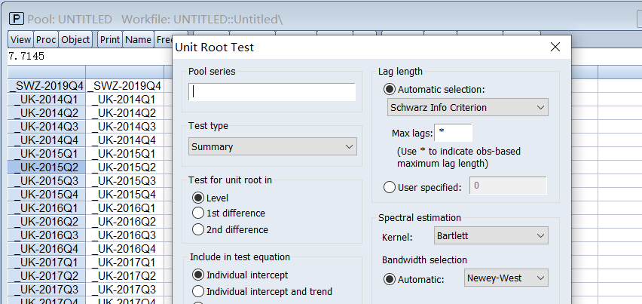This screenshot has width=642, height=304.
Task: Expand Newey-West bandwidth dropdown
Action: pos(506,278)
